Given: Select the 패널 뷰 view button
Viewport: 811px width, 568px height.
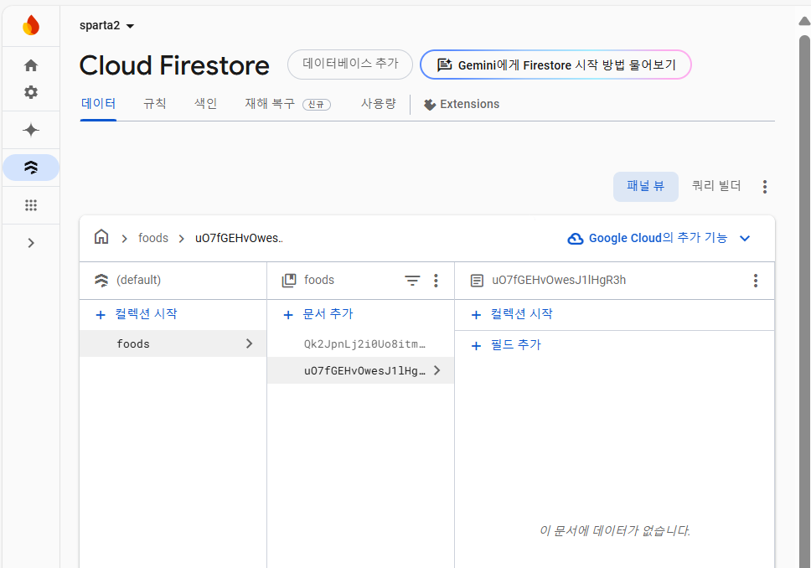Looking at the screenshot, I should (645, 186).
